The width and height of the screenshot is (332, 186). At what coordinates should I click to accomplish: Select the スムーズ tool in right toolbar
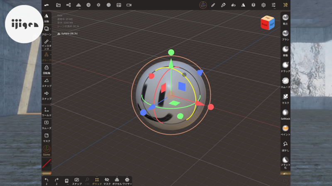point(286,83)
